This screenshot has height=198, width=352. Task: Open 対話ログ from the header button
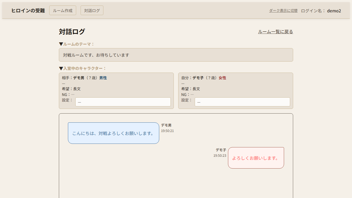92,10
